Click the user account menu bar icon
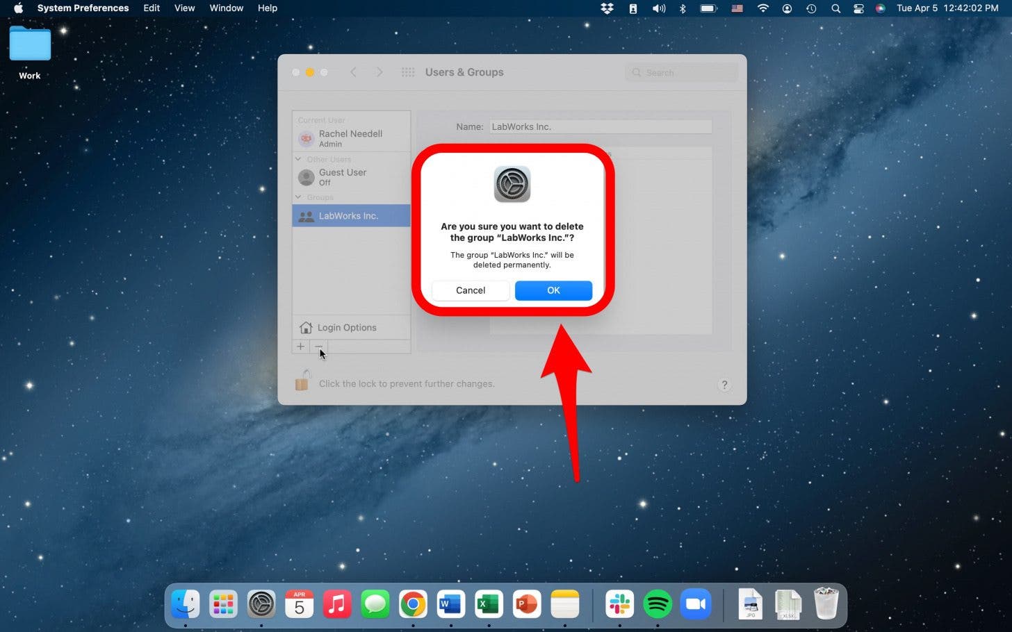 point(787,8)
